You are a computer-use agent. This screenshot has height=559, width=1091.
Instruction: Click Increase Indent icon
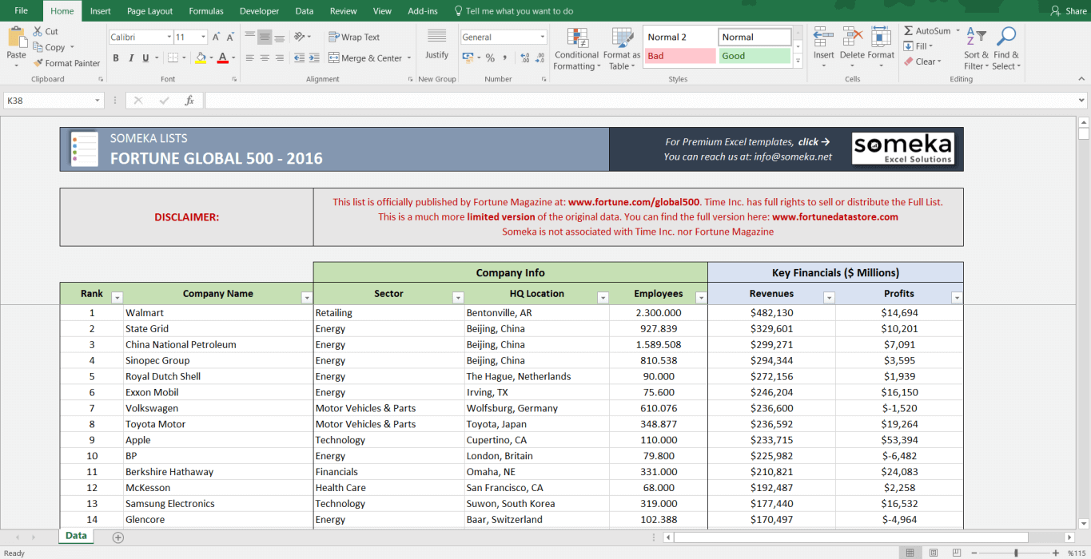pos(314,58)
